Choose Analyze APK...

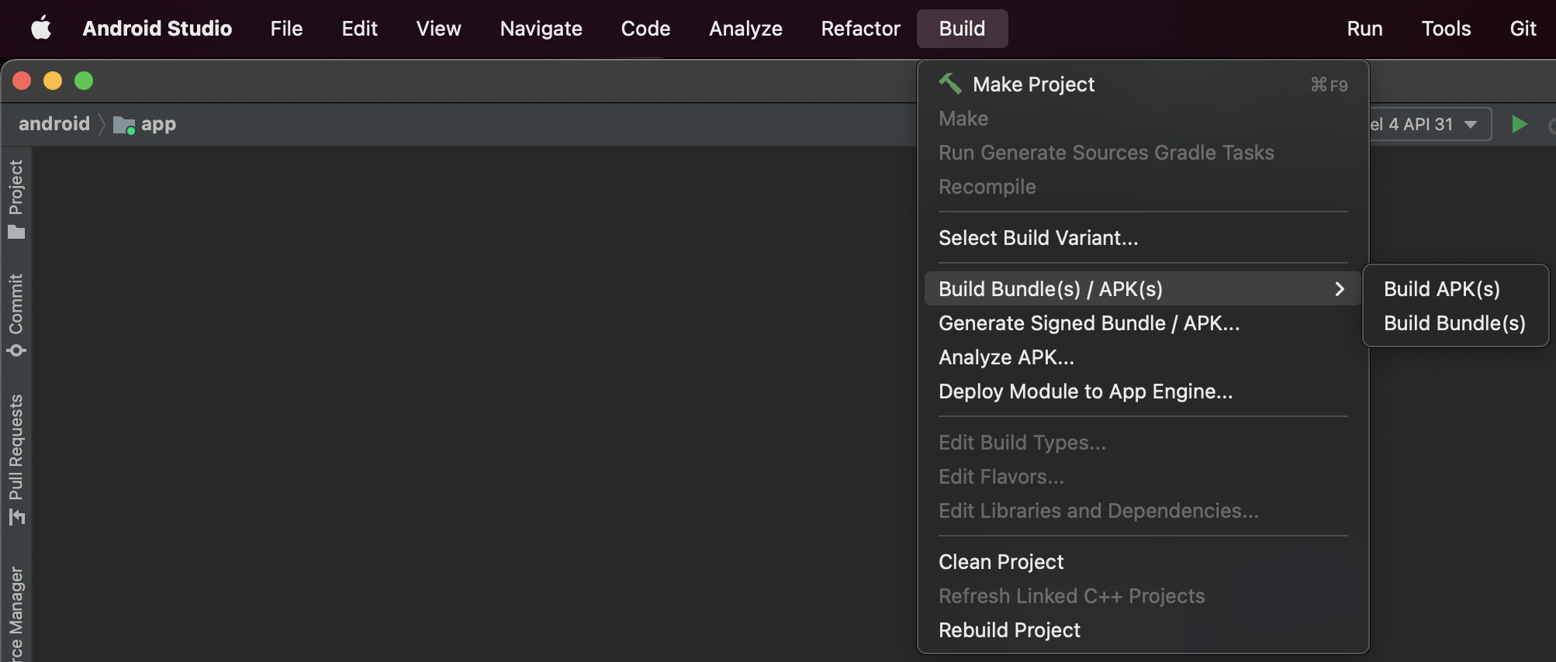pyautogui.click(x=1143, y=357)
